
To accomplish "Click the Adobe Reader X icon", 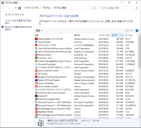I will (x=36, y=39).
